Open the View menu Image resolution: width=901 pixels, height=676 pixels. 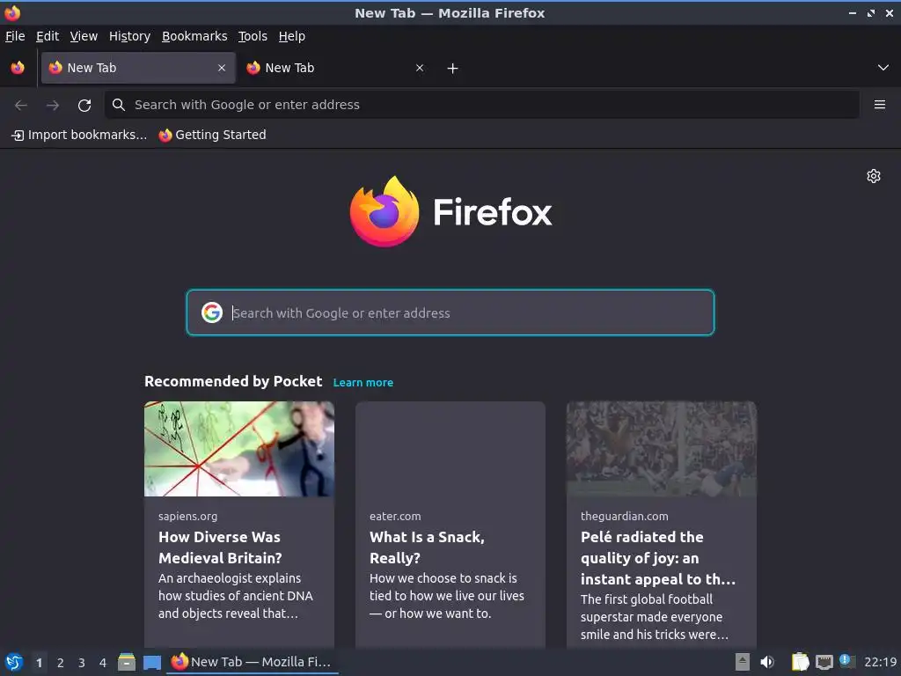84,36
